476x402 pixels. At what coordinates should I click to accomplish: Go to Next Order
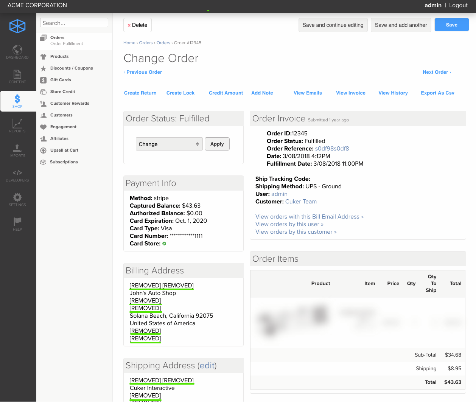(437, 72)
